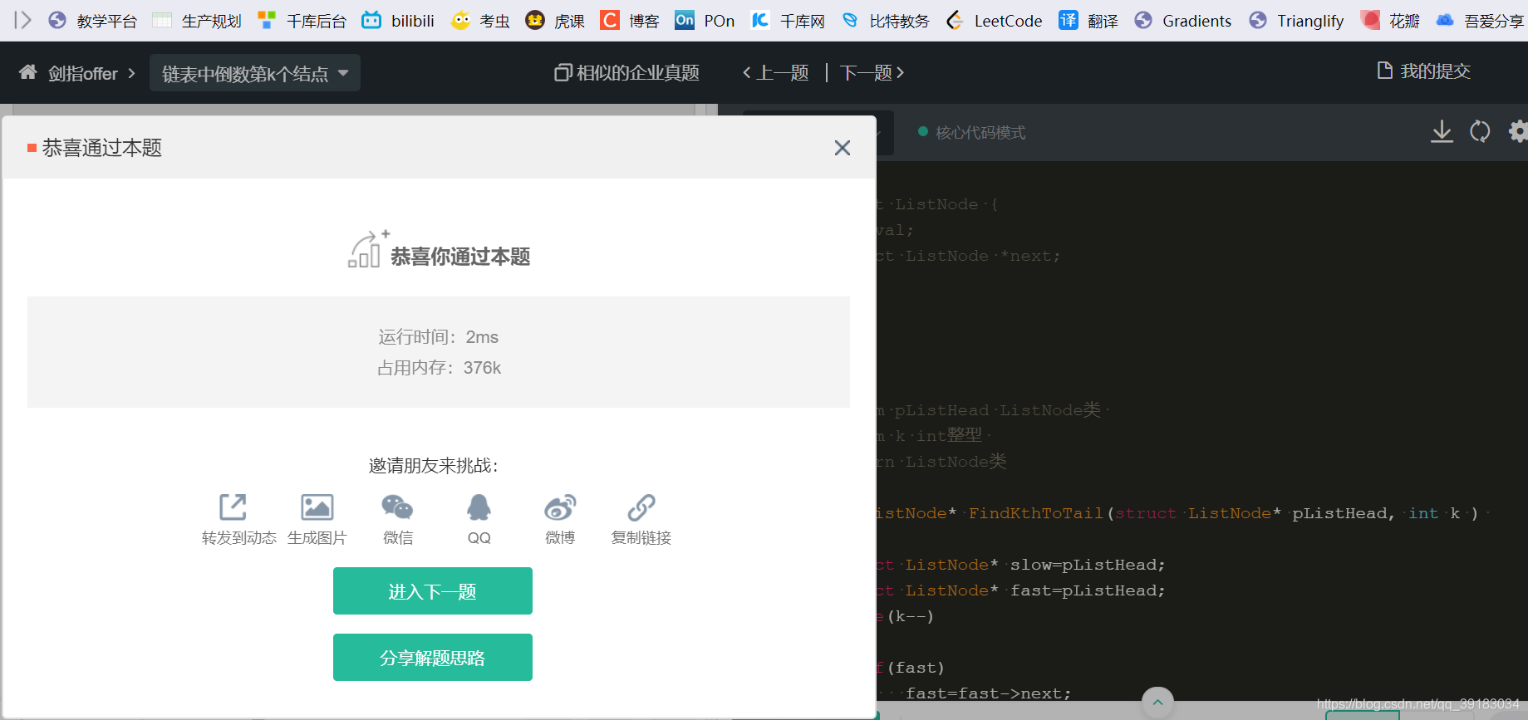The height and width of the screenshot is (720, 1528).
Task: Open the 生产规划 bookmark
Action: (x=197, y=21)
